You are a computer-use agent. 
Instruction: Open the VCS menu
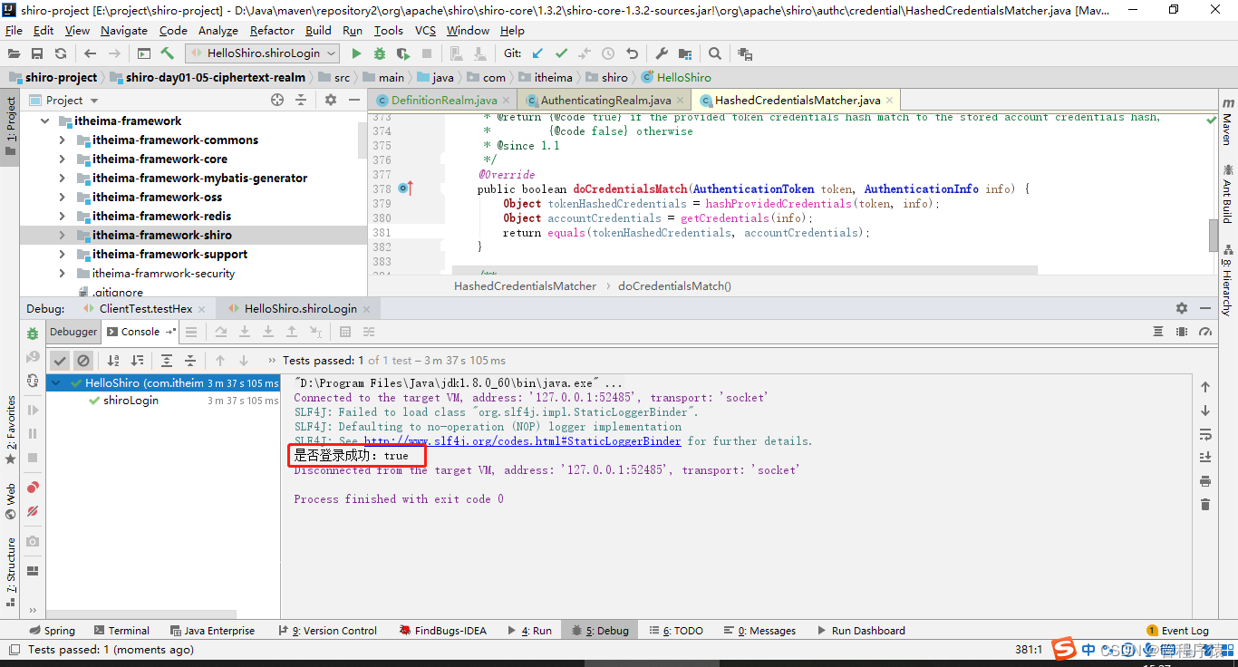pyautogui.click(x=425, y=30)
